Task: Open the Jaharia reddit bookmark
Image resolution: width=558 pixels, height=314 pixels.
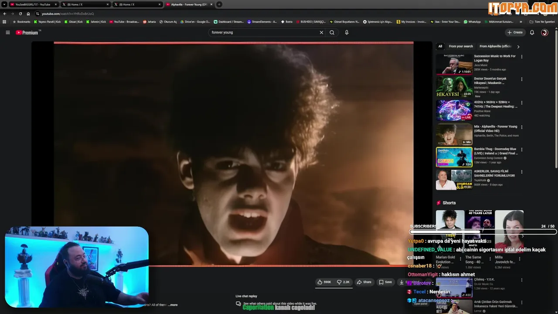Action: point(150,21)
